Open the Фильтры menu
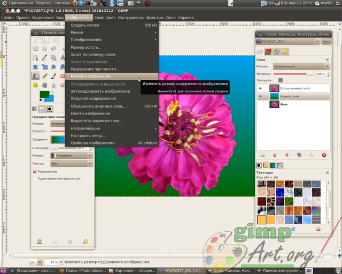 click(x=155, y=18)
